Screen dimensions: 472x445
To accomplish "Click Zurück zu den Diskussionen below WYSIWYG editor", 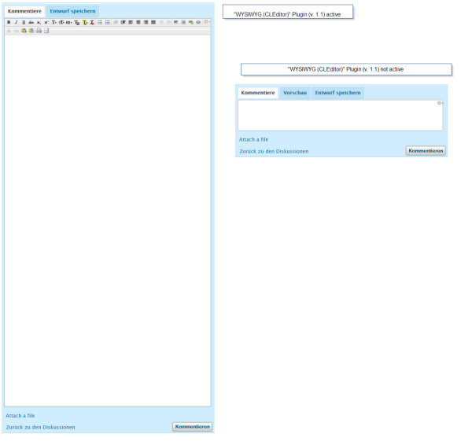I will tap(41, 427).
